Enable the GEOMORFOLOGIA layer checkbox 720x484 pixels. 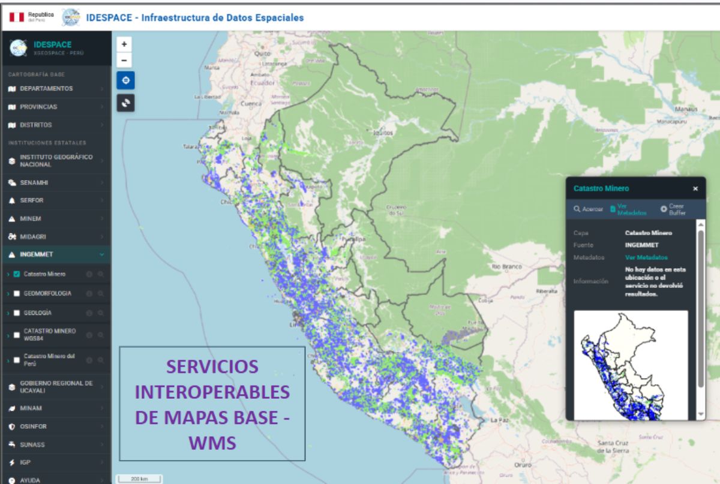click(17, 294)
